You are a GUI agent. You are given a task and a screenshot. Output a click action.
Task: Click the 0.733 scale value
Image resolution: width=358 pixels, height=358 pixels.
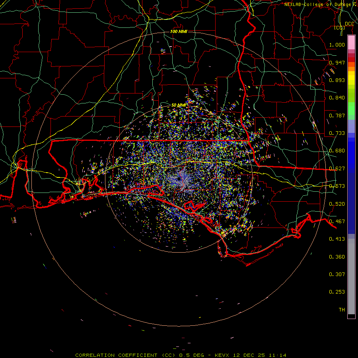tap(337, 133)
